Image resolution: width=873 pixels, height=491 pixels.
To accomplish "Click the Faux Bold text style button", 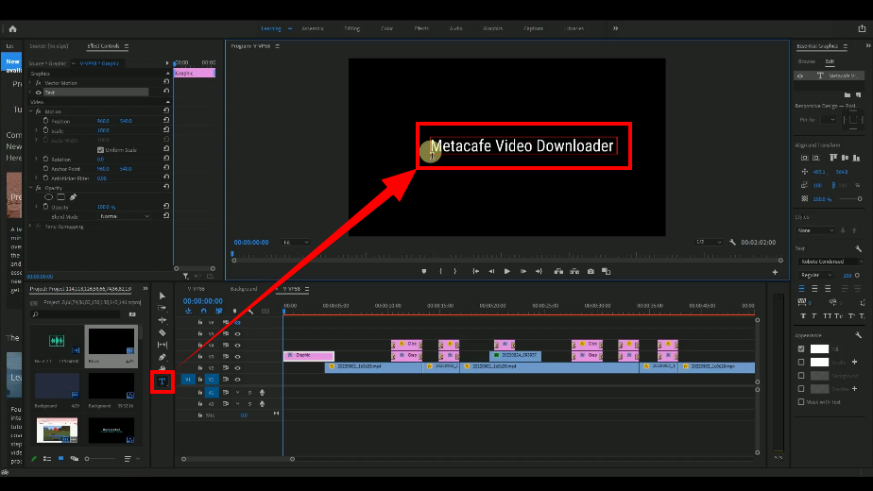I will (803, 315).
